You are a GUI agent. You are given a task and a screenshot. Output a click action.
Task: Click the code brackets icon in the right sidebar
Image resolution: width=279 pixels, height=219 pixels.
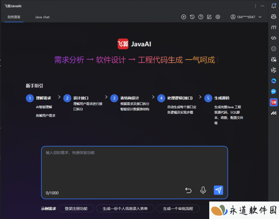(x=274, y=38)
